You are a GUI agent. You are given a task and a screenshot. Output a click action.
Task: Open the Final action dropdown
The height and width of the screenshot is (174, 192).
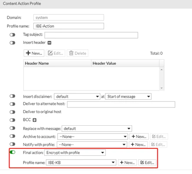point(75,153)
